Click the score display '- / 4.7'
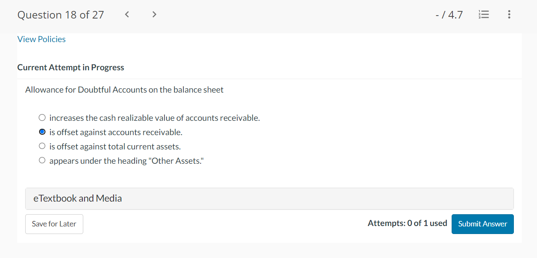The height and width of the screenshot is (258, 537). 449,15
